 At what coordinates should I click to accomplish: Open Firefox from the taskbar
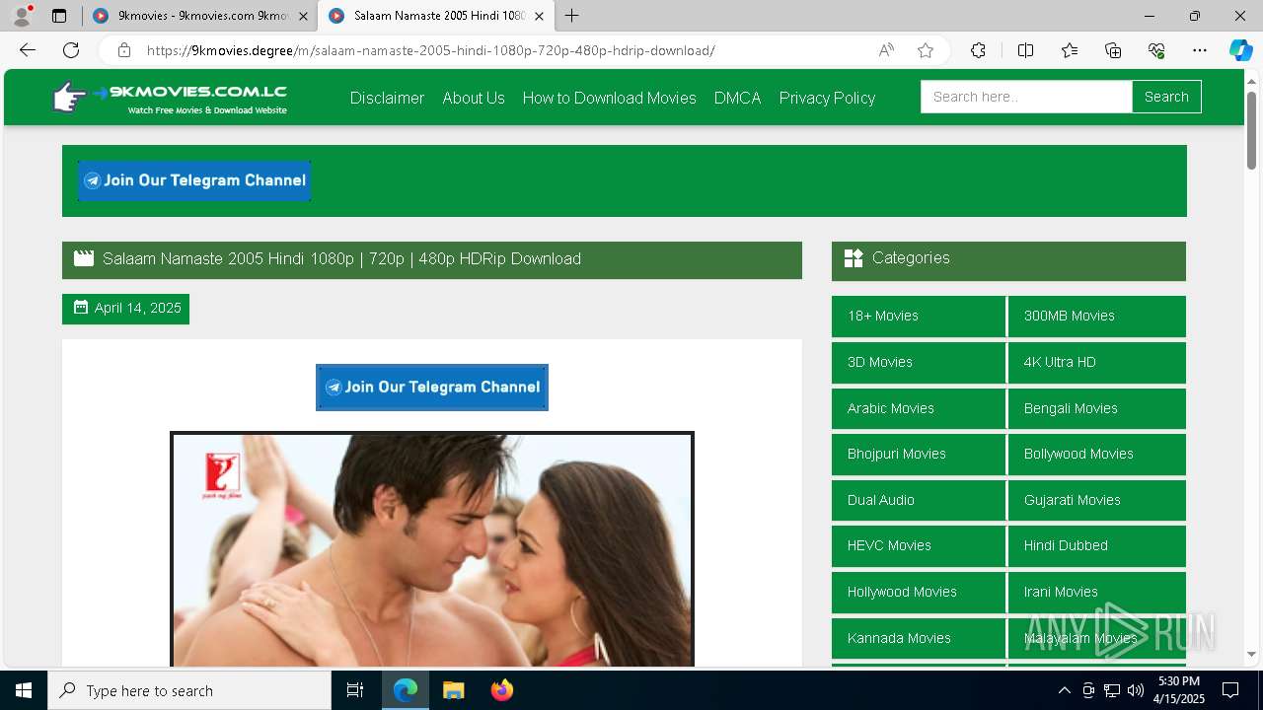coord(501,690)
